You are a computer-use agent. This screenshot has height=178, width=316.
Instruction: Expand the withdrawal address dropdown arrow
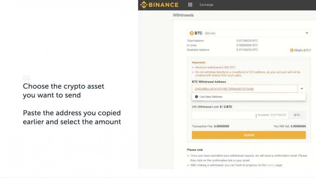[302, 89]
